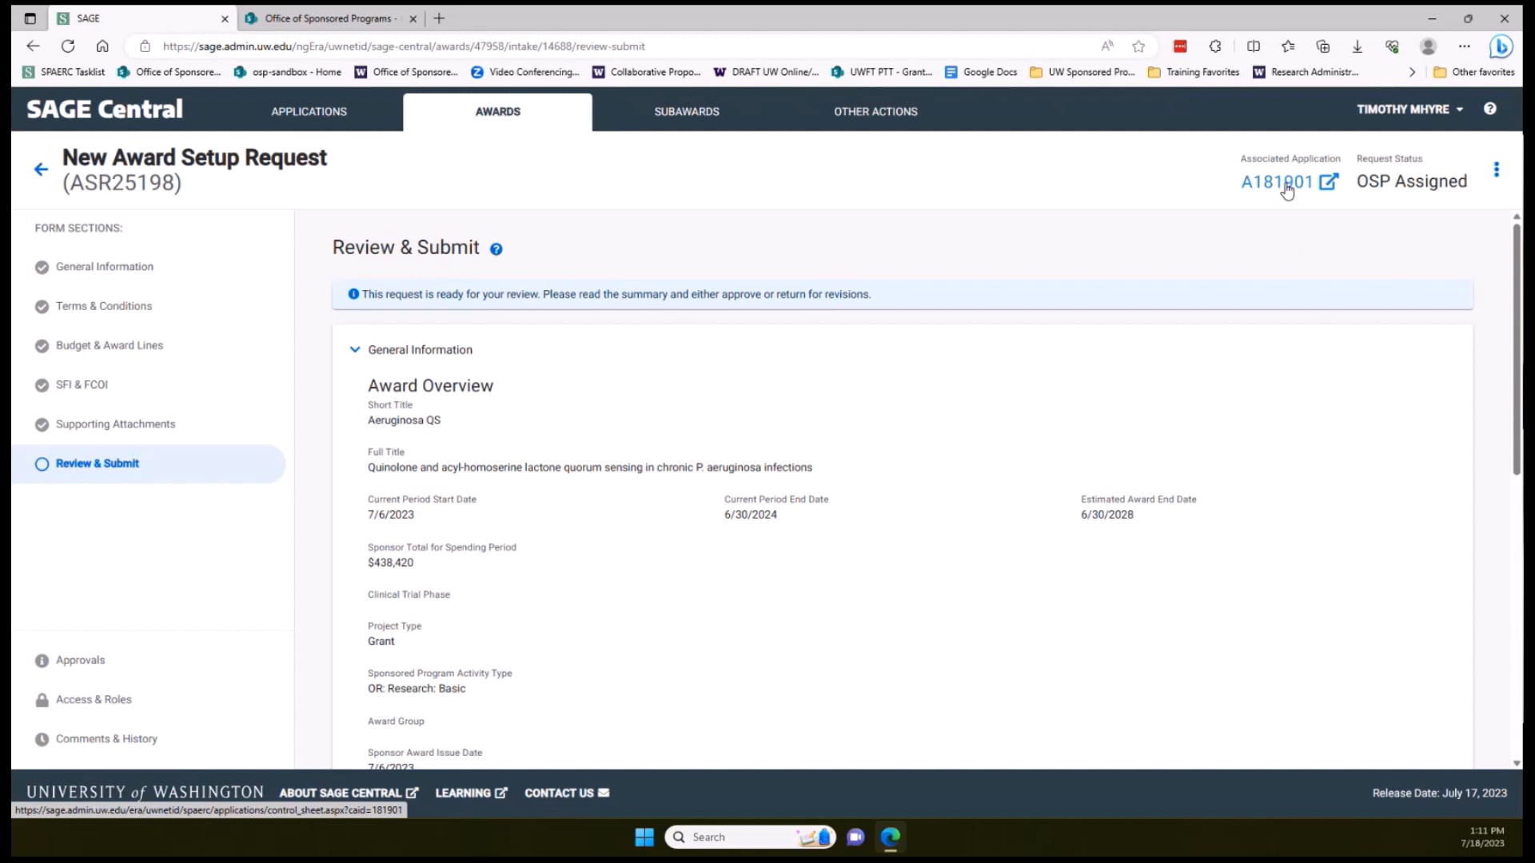Open the Other Actions tab
The height and width of the screenshot is (863, 1535).
click(x=875, y=112)
